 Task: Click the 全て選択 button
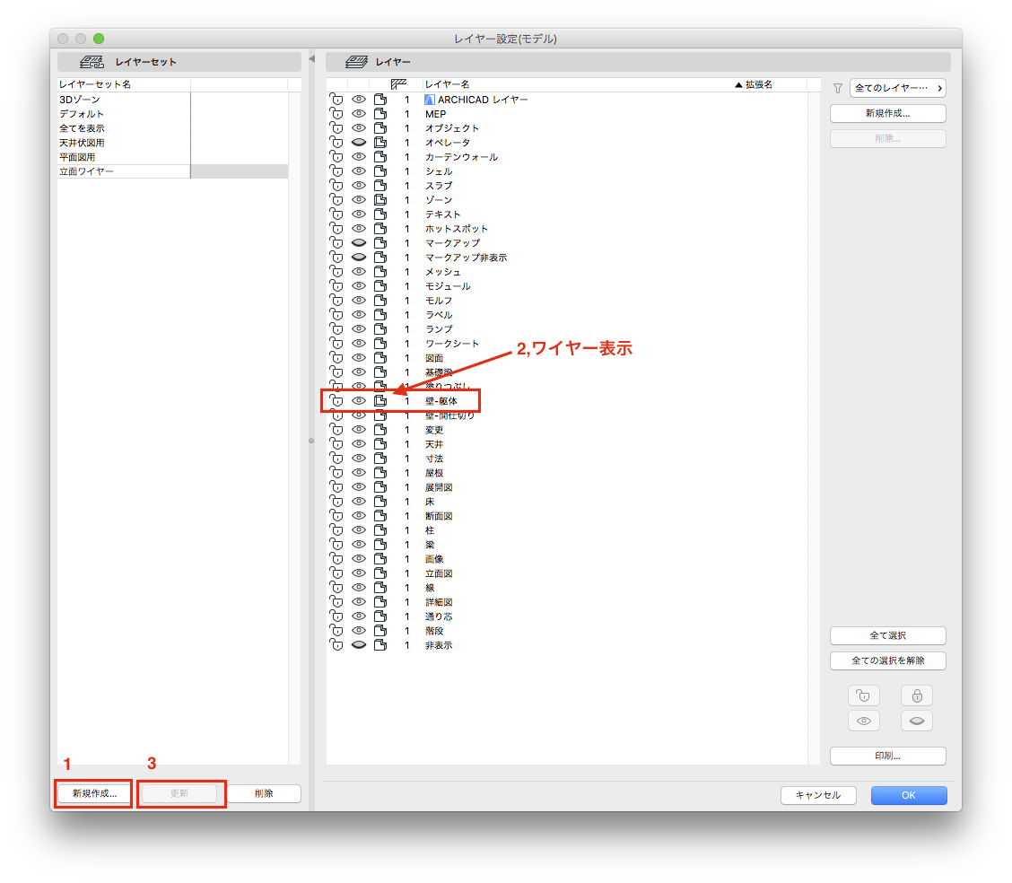click(x=888, y=635)
